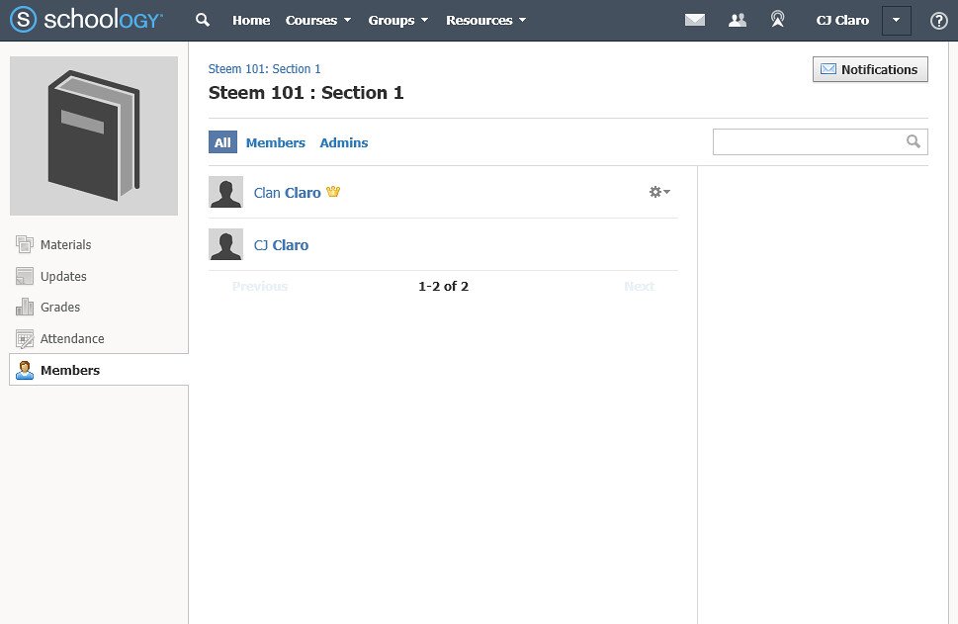Click the Schoology logo

(x=86, y=20)
